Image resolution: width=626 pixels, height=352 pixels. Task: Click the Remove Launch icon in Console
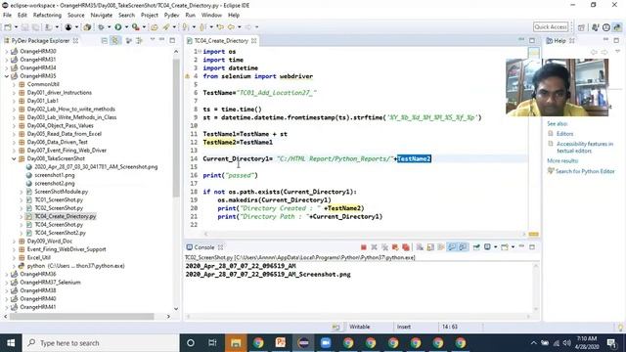[x=374, y=247]
